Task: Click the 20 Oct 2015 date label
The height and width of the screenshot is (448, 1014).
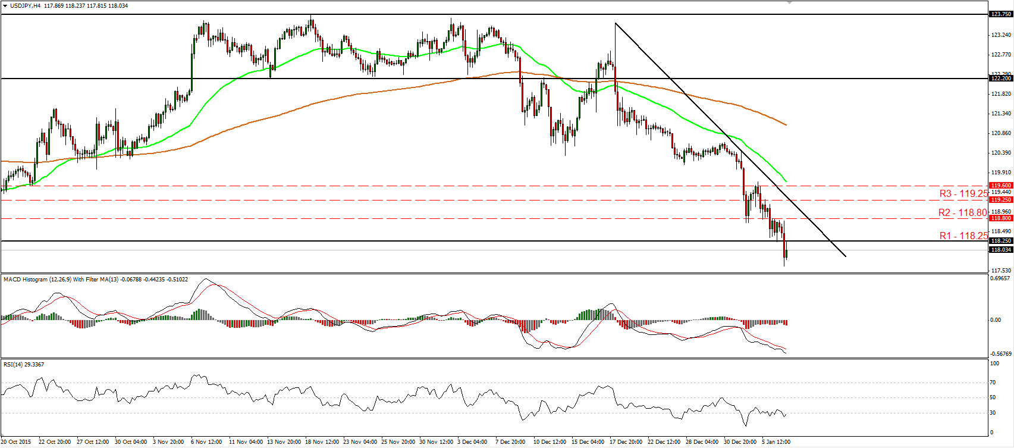Action: [15, 441]
